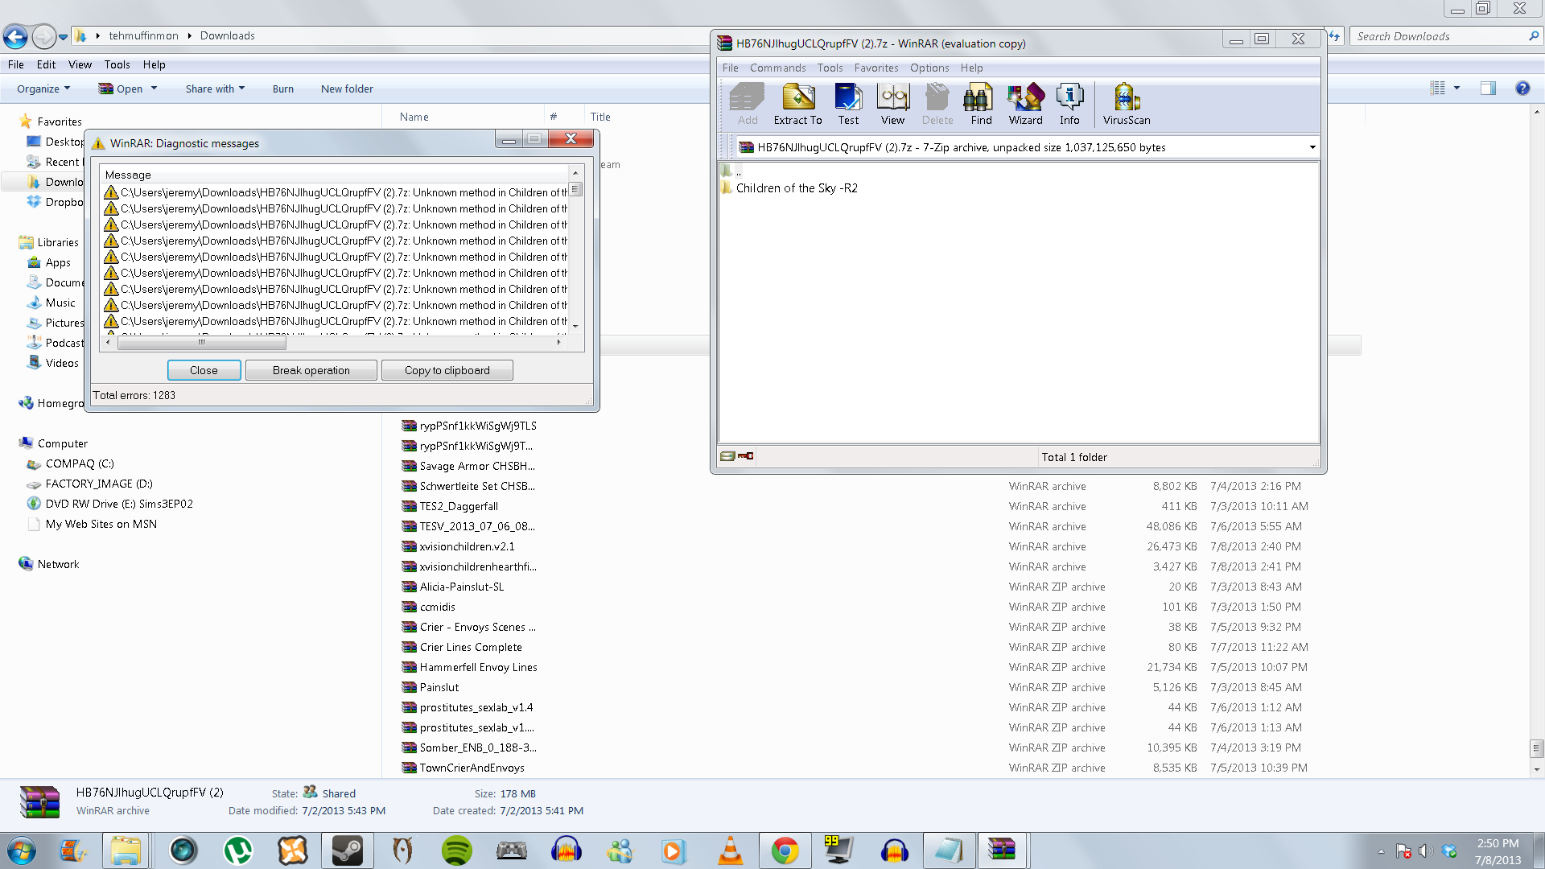Screen dimensions: 1545x869
Task: Select the 'Children of the Sky -R2' folder
Action: tap(789, 188)
